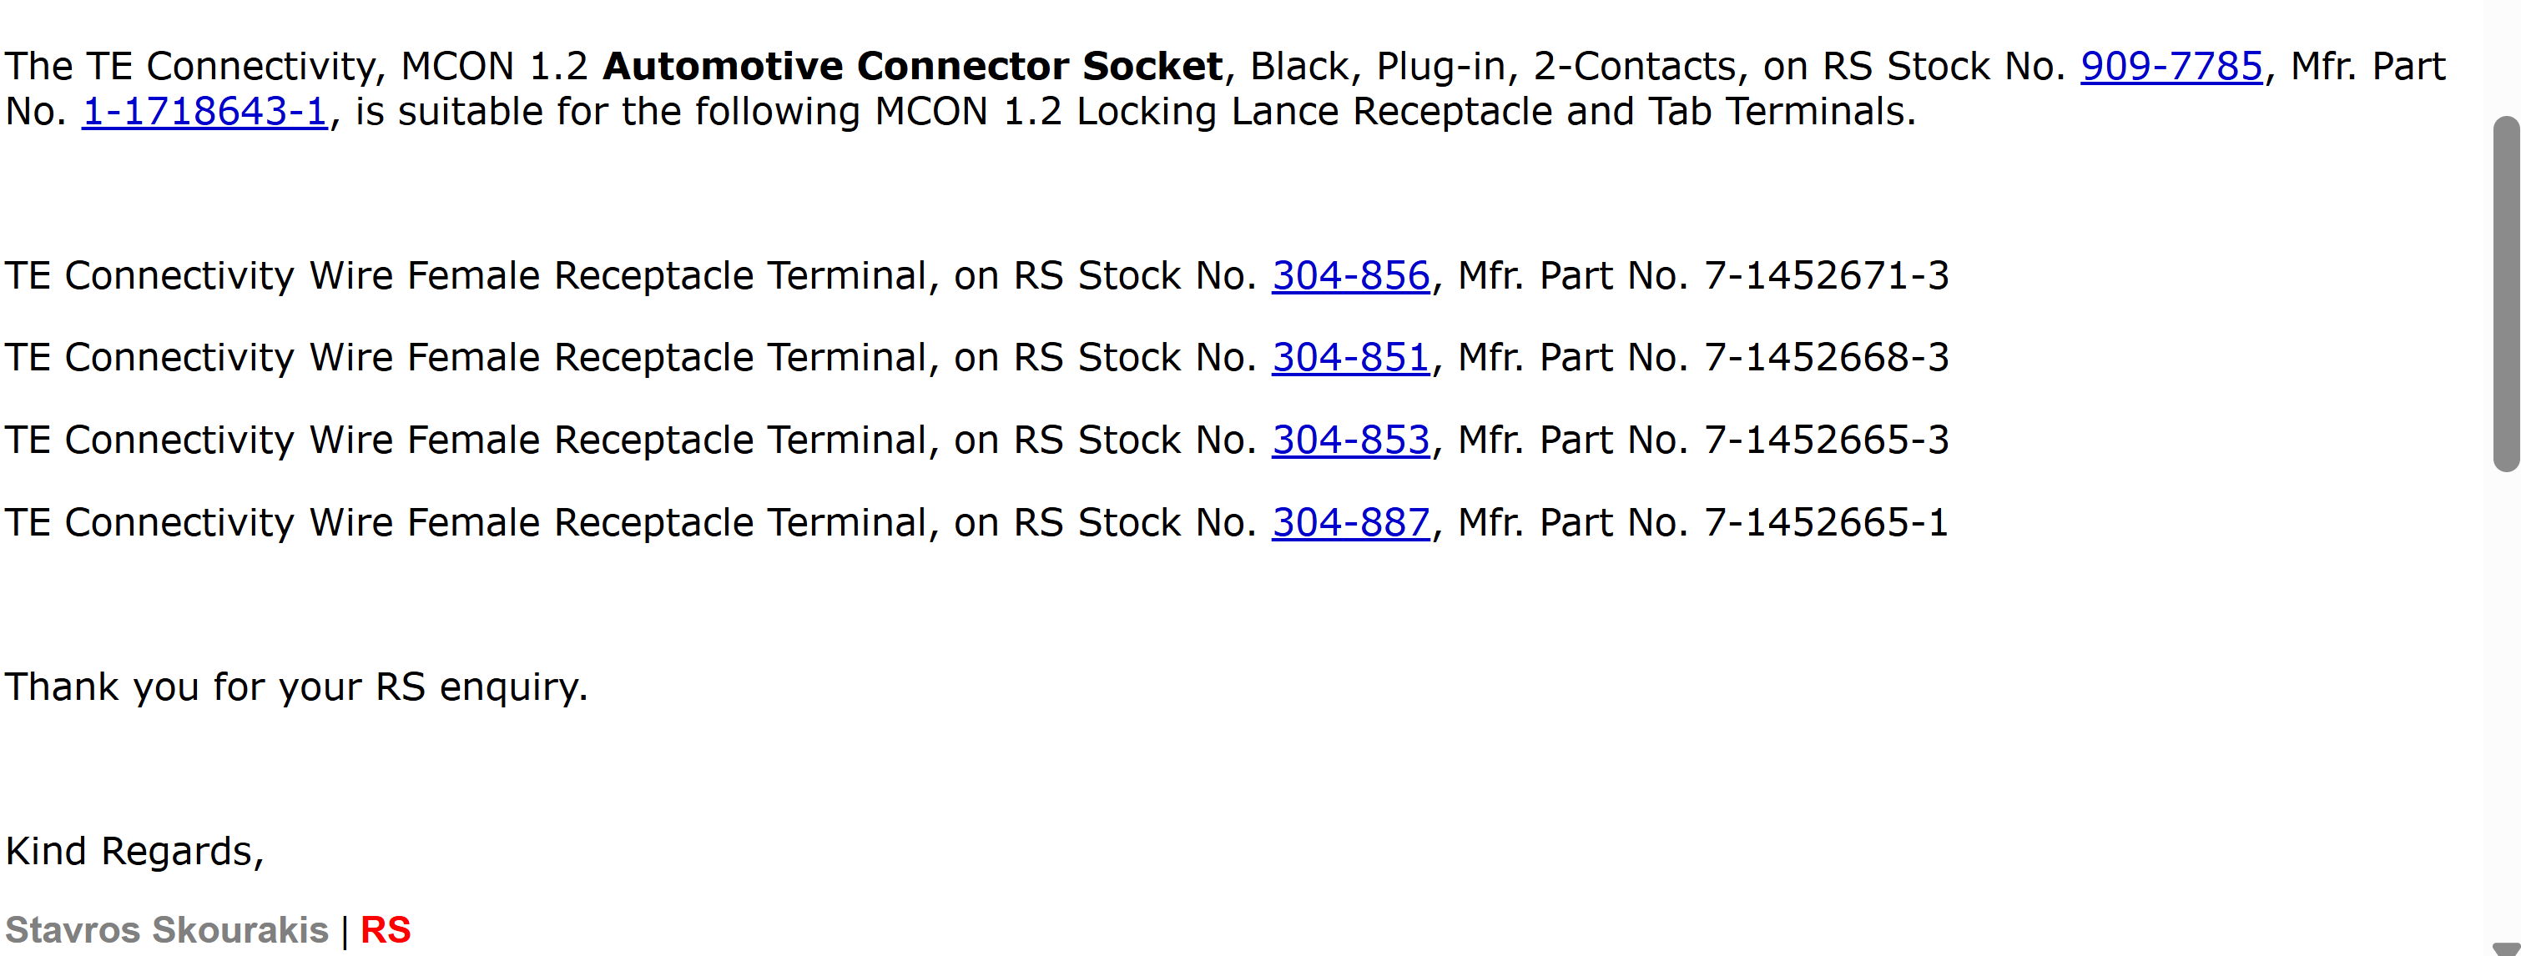Viewport: 2521px width, 956px height.
Task: Follow the 304-856 stock number link
Action: [x=1350, y=276]
